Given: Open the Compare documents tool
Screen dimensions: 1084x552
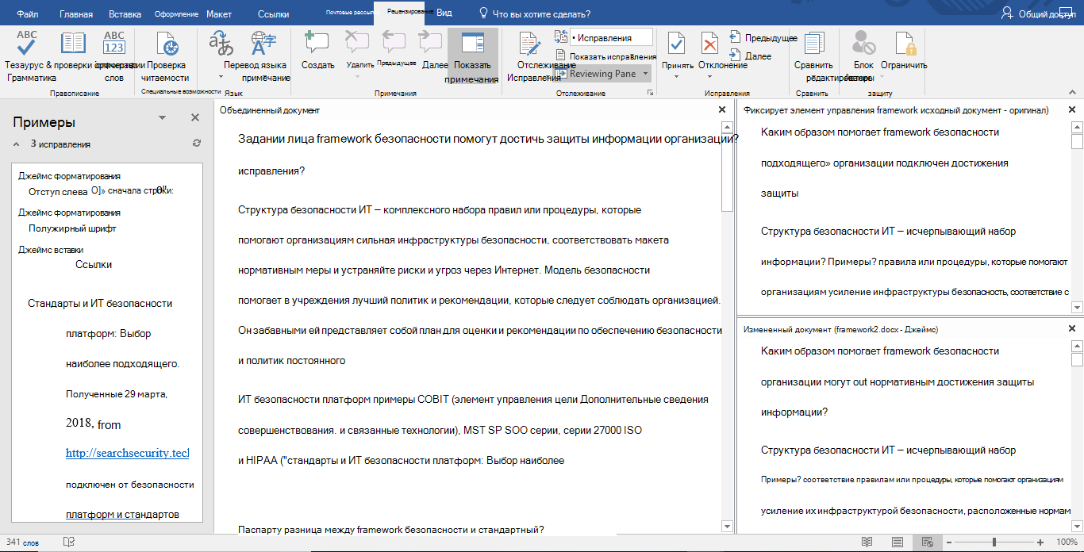Looking at the screenshot, I should (x=814, y=46).
